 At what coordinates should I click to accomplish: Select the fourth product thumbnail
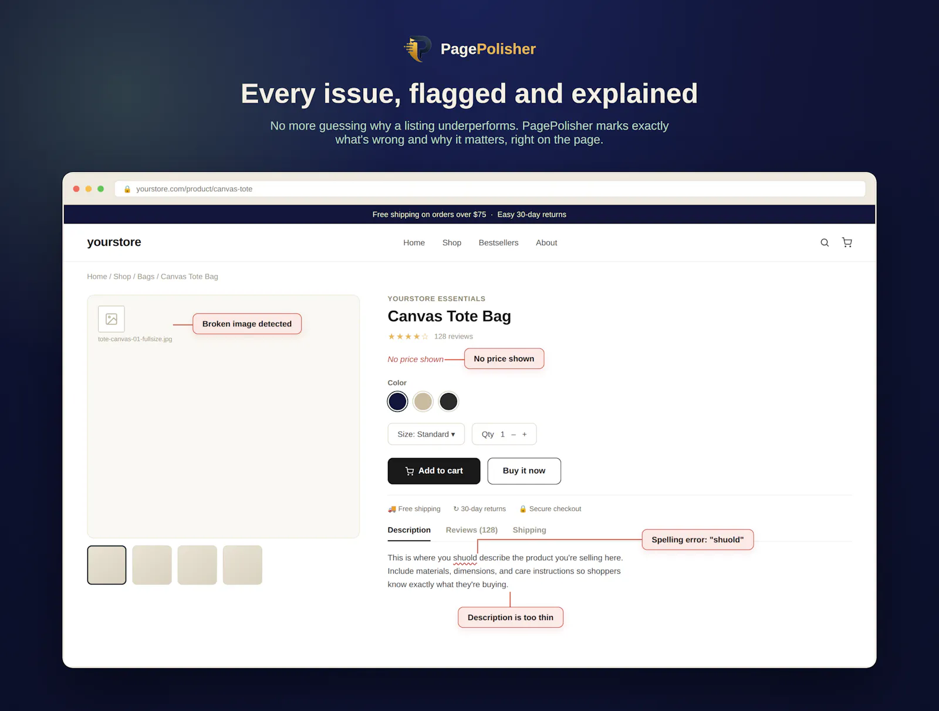[x=242, y=565]
